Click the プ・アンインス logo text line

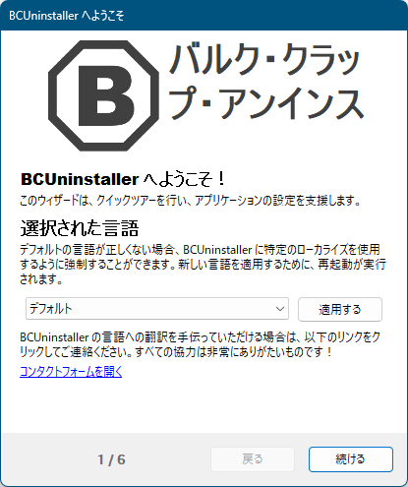coord(265,103)
